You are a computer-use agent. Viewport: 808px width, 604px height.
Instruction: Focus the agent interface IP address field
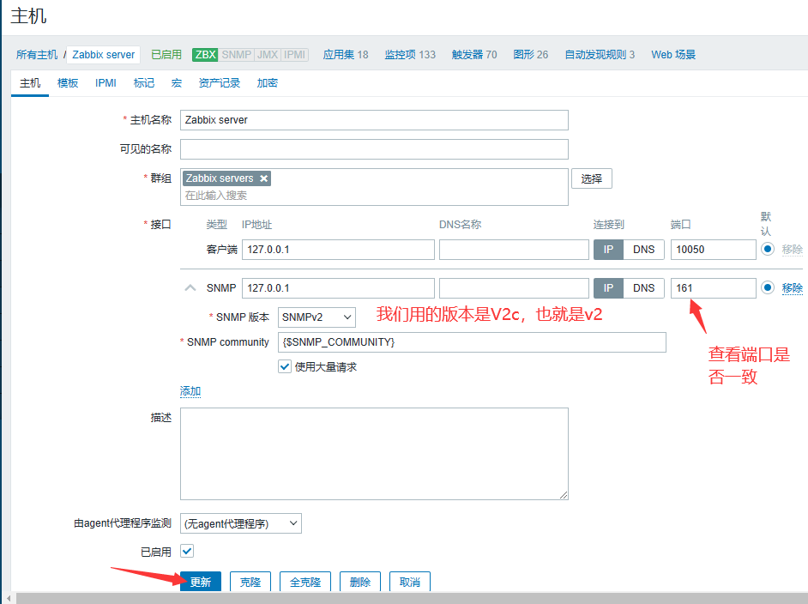(x=338, y=250)
